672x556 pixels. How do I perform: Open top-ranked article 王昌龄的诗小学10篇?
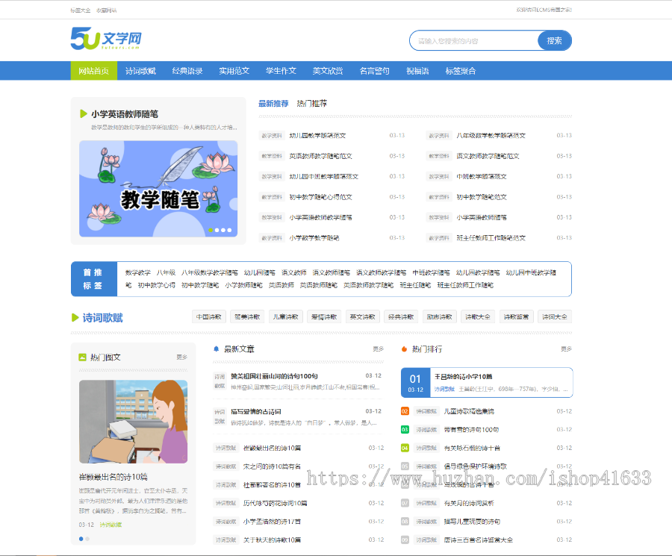(464, 377)
